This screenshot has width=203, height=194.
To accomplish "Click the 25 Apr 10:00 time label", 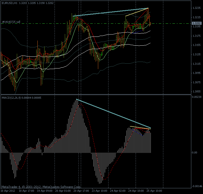I will 154,191.
